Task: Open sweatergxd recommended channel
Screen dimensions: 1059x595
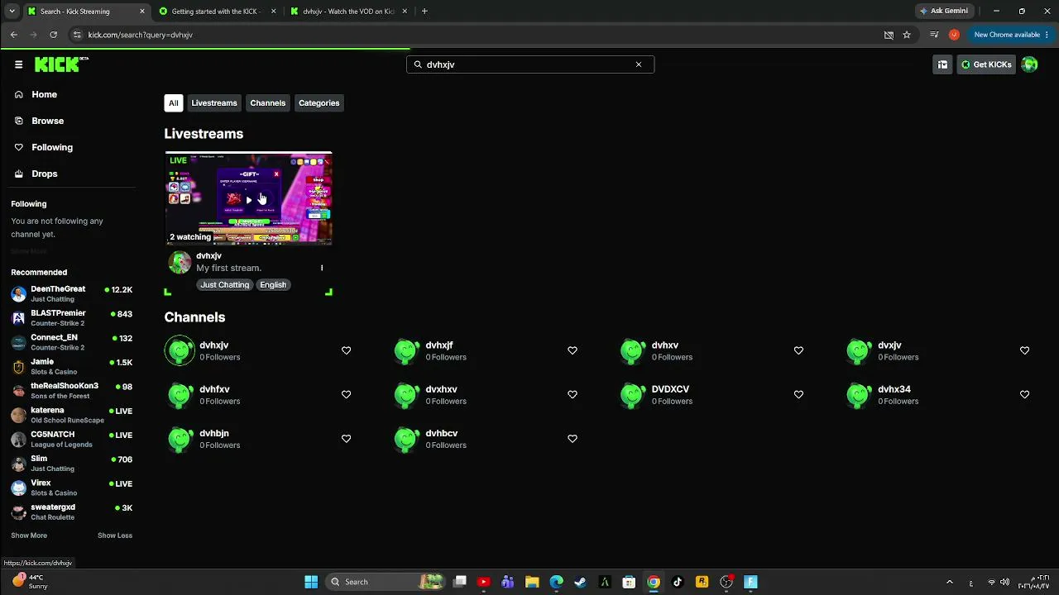Action: (71, 512)
